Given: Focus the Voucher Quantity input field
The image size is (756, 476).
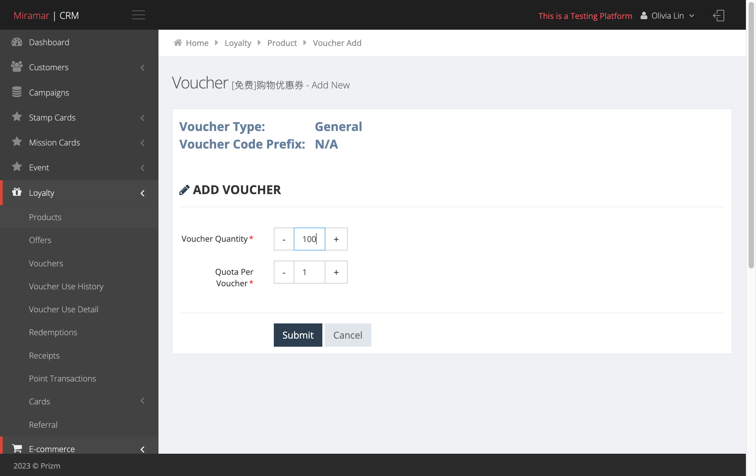Looking at the screenshot, I should [310, 239].
